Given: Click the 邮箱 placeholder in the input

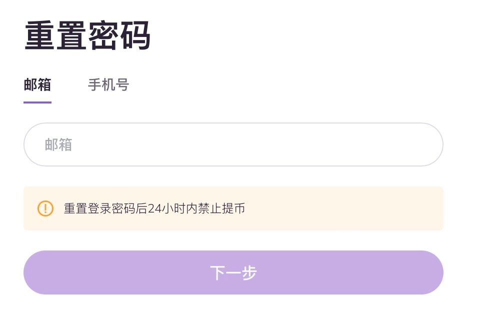Looking at the screenshot, I should point(58,145).
